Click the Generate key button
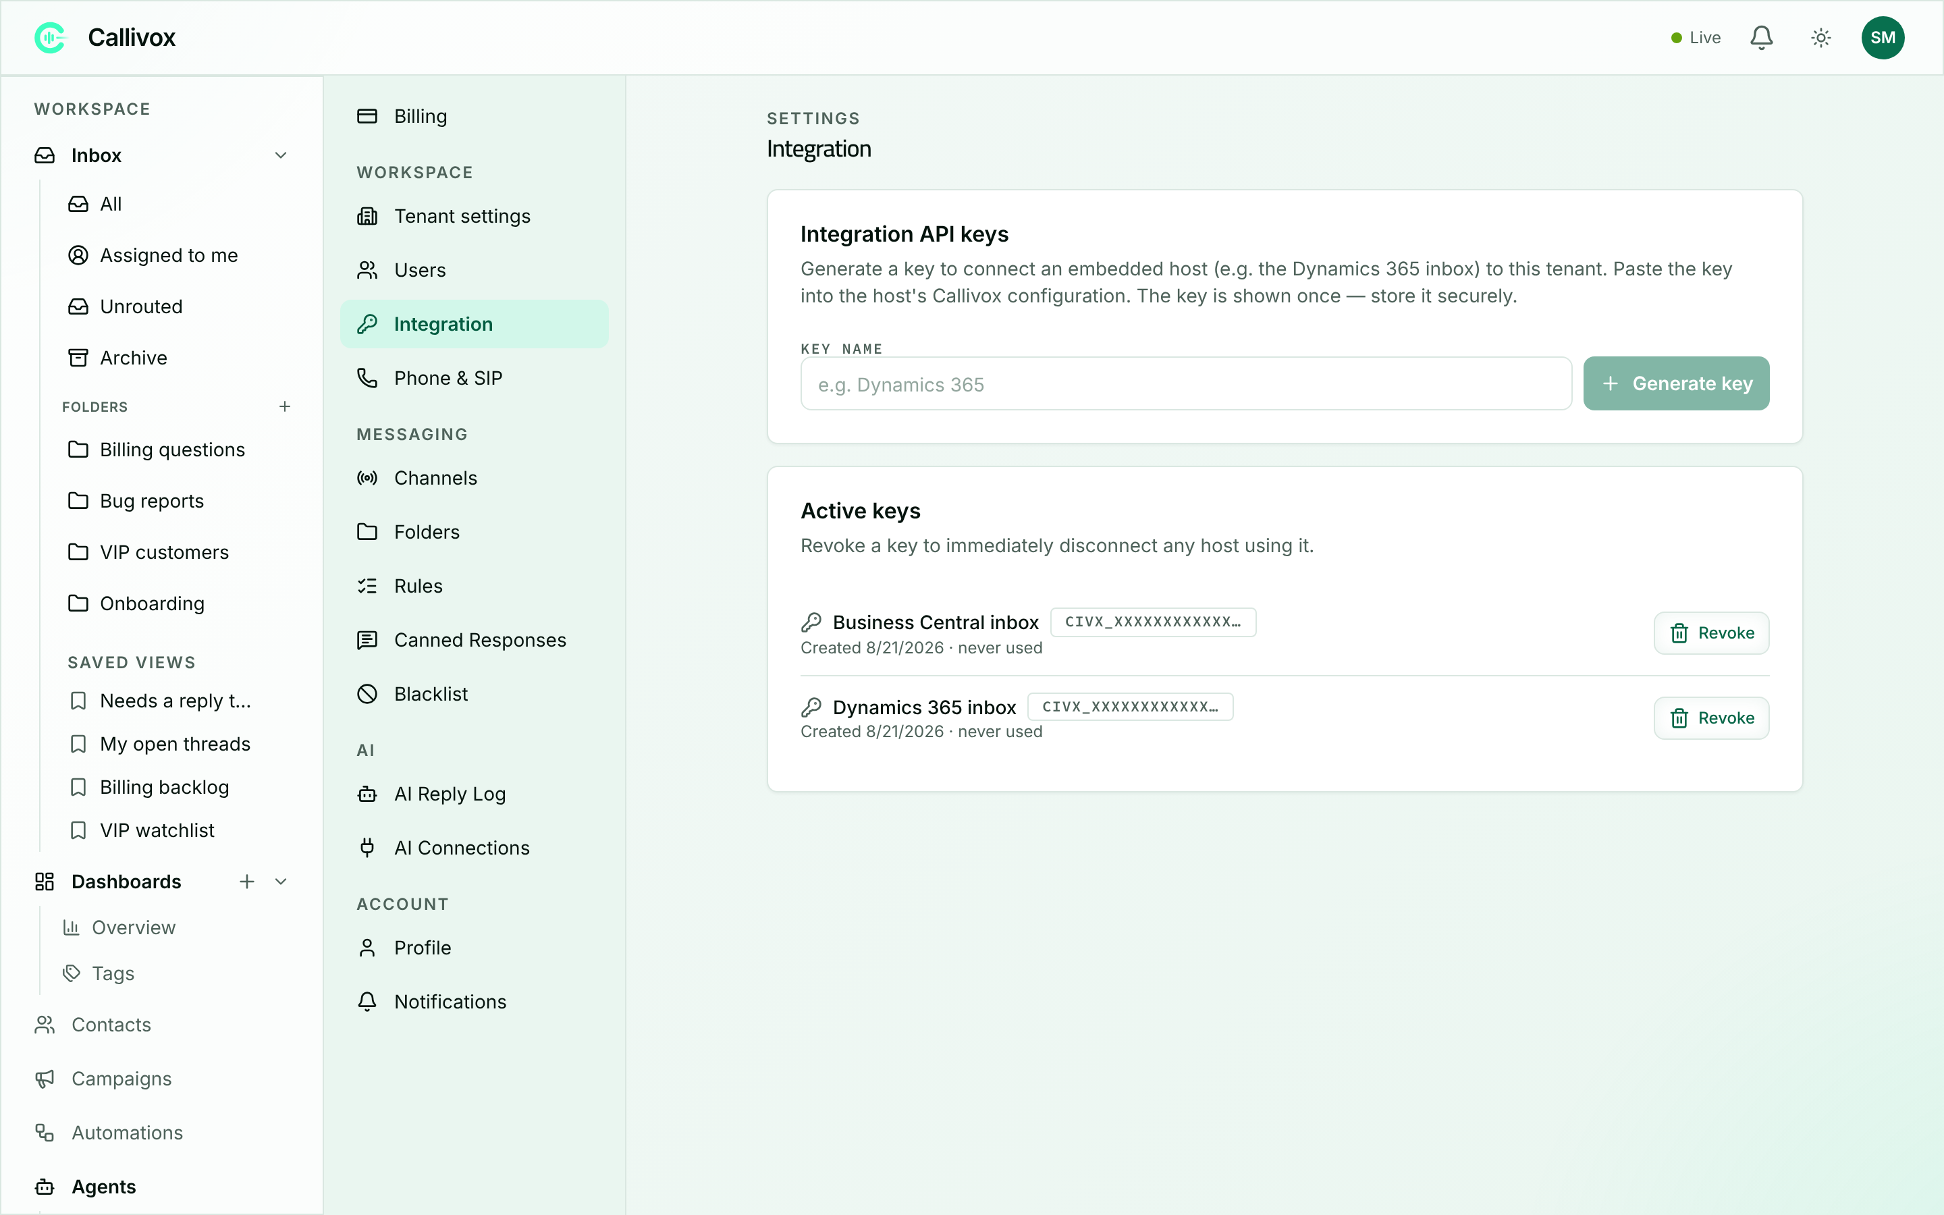1944x1215 pixels. pos(1676,384)
